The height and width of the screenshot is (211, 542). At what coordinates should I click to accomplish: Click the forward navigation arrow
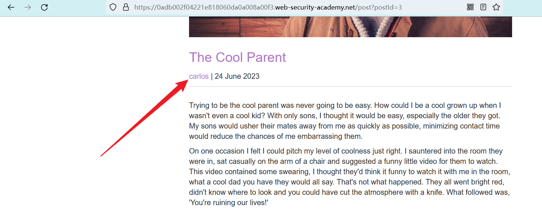(x=28, y=7)
